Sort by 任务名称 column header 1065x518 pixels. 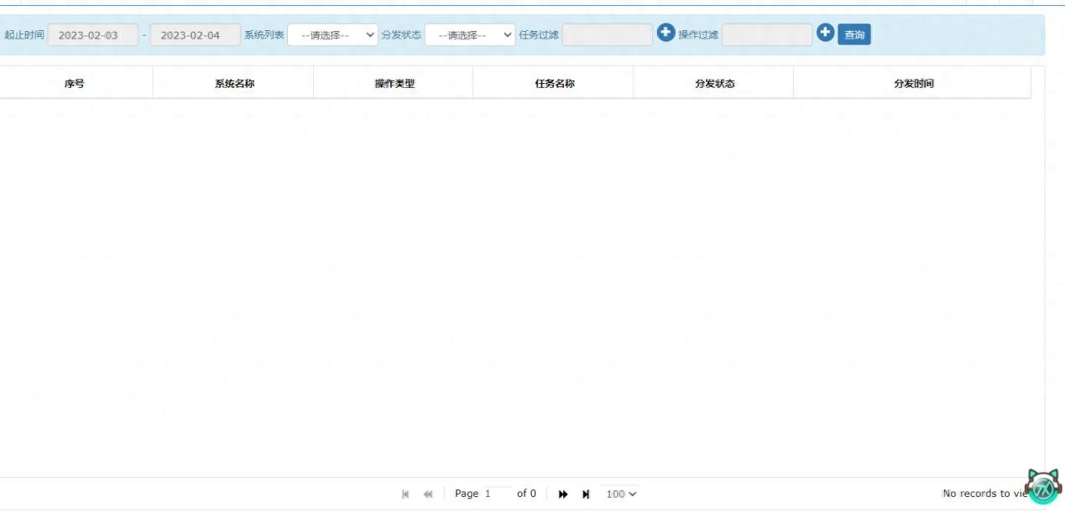click(x=555, y=84)
